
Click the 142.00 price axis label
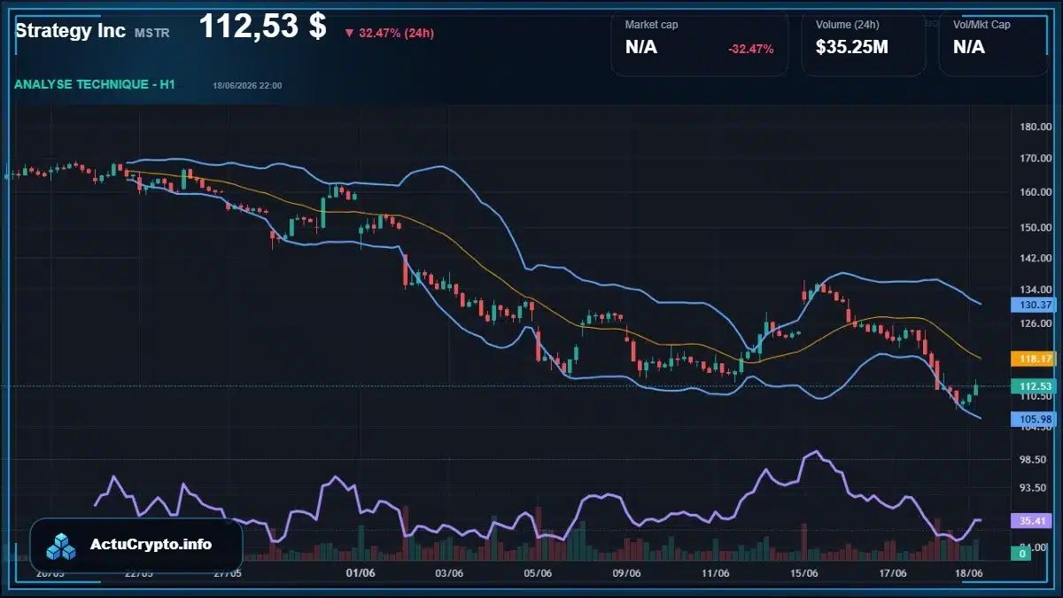coord(1035,258)
